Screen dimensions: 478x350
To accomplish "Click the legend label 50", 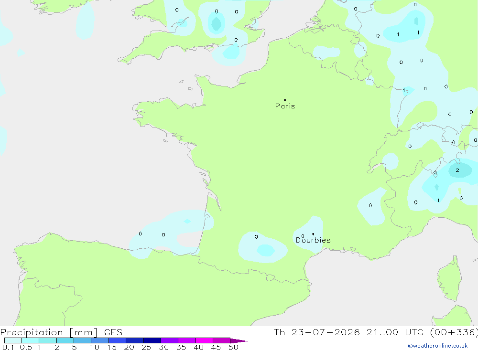I will coord(233,347).
